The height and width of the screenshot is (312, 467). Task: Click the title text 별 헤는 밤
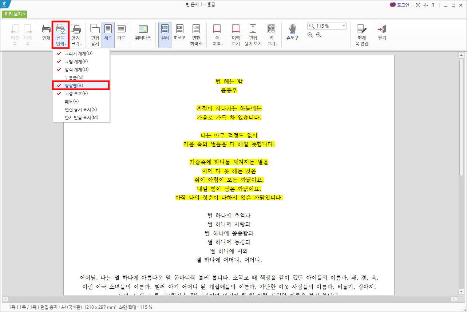pos(229,82)
